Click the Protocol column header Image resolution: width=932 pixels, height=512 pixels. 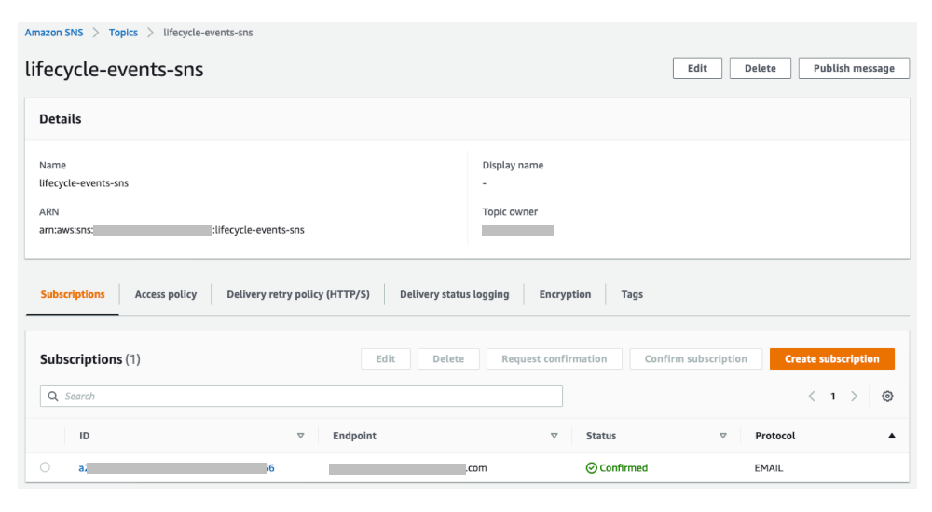coord(775,436)
